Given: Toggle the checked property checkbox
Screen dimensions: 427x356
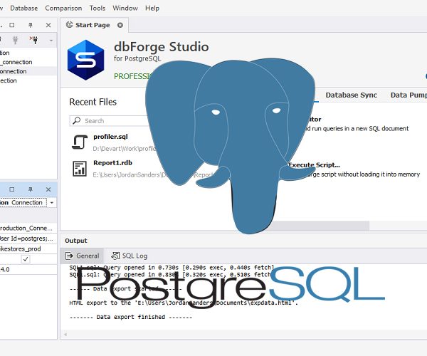Looking at the screenshot, I should click(26, 259).
